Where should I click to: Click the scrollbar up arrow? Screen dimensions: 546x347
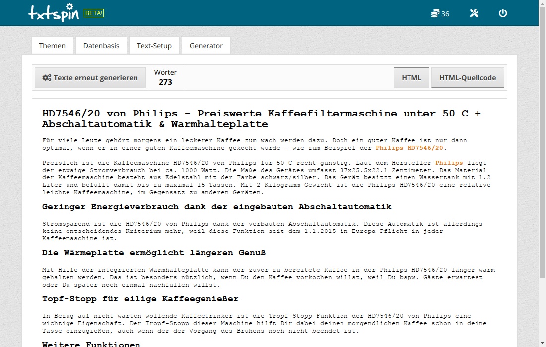(542, 4)
